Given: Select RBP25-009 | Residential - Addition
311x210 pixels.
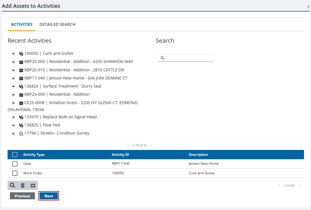Looking at the screenshot, I should 57,94.
